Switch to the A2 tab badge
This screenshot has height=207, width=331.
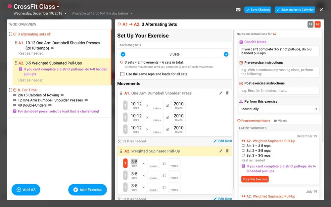pos(317,24)
